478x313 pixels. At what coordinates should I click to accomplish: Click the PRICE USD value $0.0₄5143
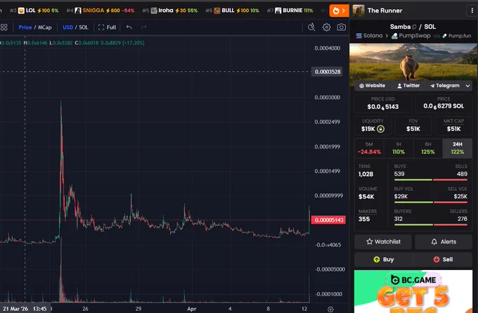383,107
